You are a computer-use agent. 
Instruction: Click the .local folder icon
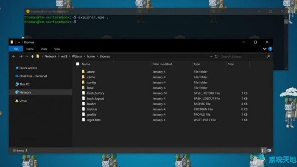click(x=83, y=88)
